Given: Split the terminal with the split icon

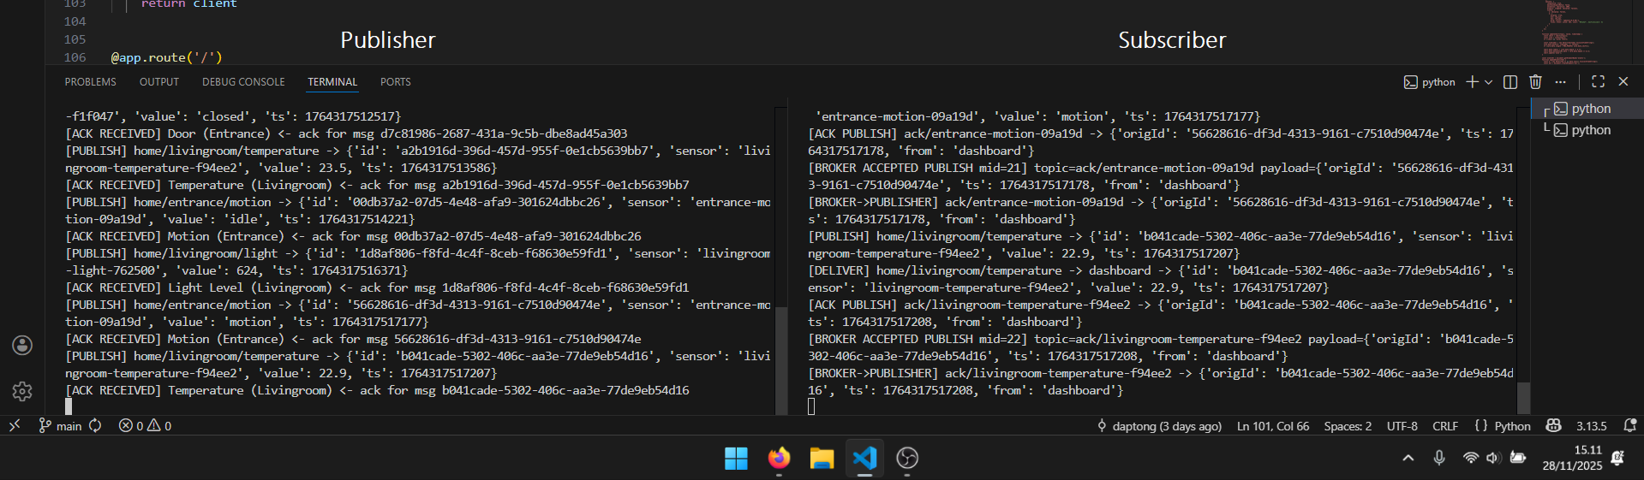Looking at the screenshot, I should (1510, 81).
